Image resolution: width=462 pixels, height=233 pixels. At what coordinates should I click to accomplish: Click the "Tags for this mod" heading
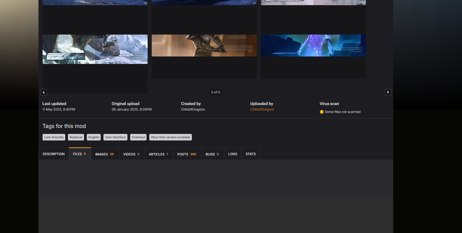[64, 126]
